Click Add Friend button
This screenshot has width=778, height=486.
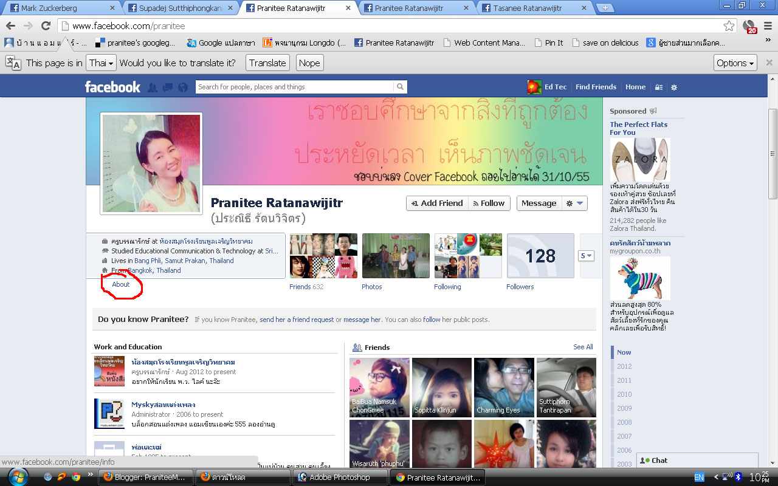click(437, 204)
